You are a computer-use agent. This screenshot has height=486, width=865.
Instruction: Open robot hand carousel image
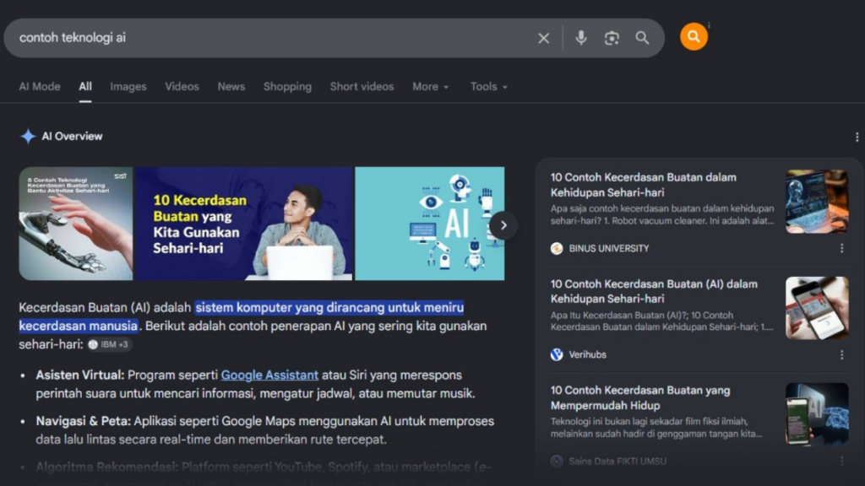click(x=75, y=224)
